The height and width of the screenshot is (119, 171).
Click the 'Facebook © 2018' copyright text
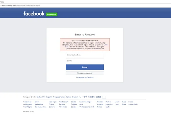tap(29, 112)
